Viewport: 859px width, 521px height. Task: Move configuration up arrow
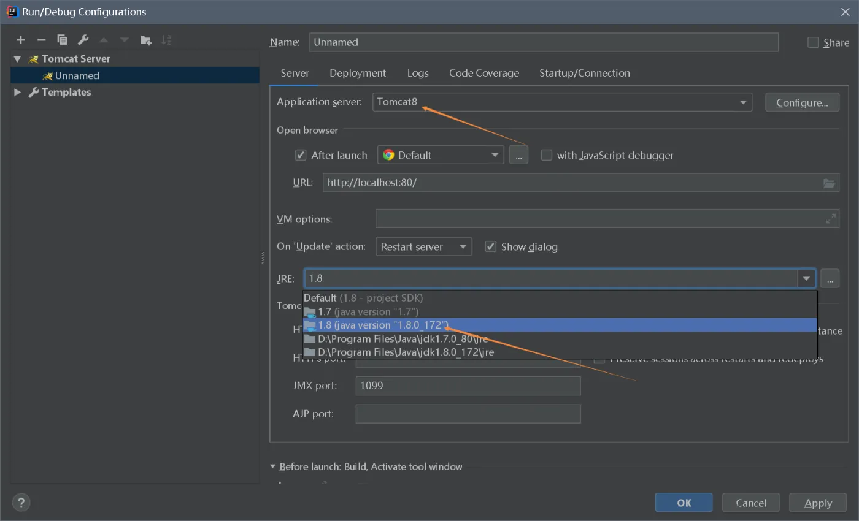pos(104,40)
